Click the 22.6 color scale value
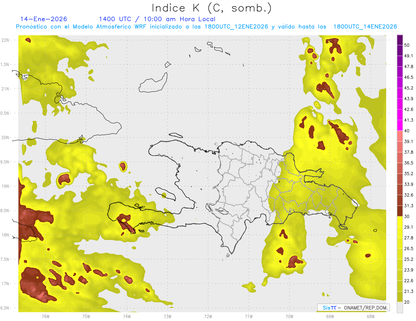416x321 pixels. click(x=409, y=281)
